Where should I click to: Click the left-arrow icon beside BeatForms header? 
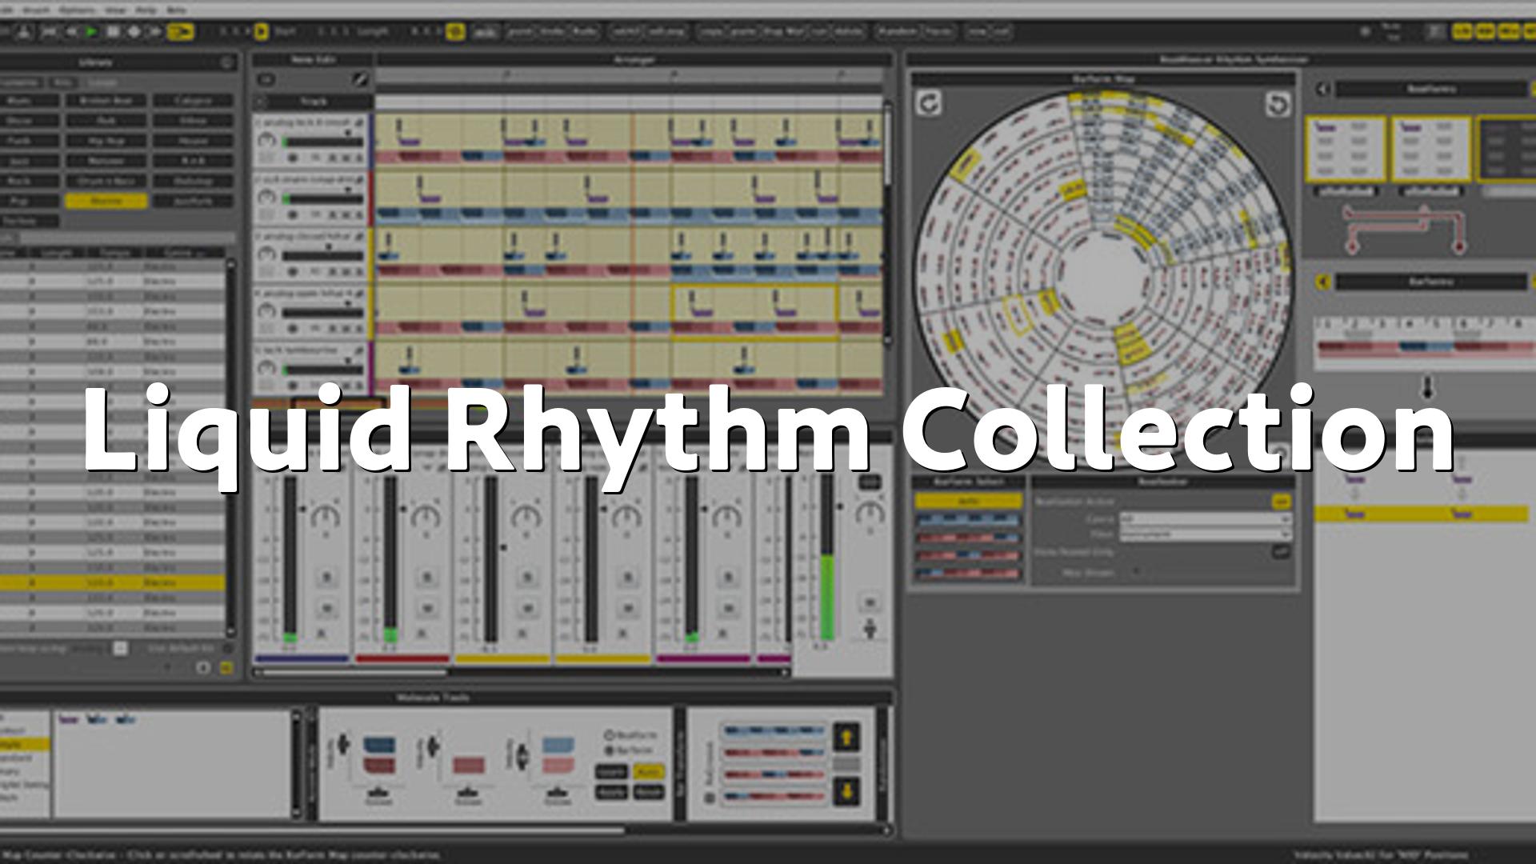pos(1323,90)
